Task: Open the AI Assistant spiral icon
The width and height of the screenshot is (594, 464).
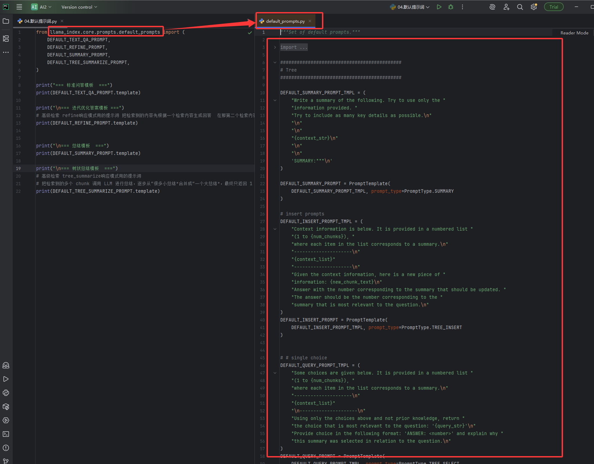Action: click(x=492, y=7)
